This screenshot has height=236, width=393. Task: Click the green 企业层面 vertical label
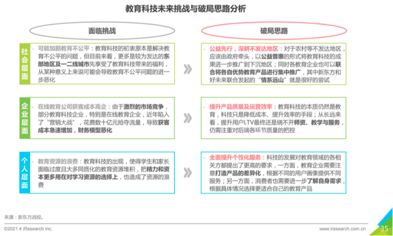click(x=24, y=118)
